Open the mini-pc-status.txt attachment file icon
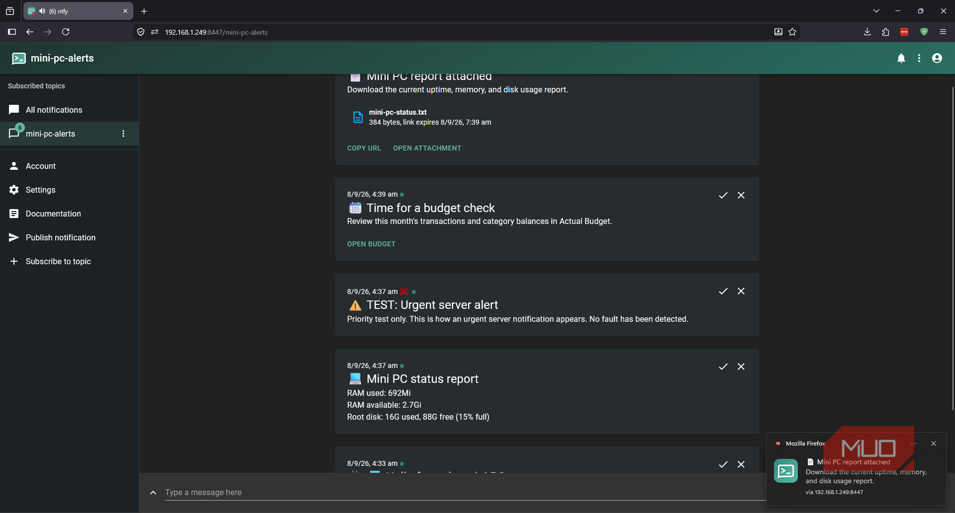 358,117
